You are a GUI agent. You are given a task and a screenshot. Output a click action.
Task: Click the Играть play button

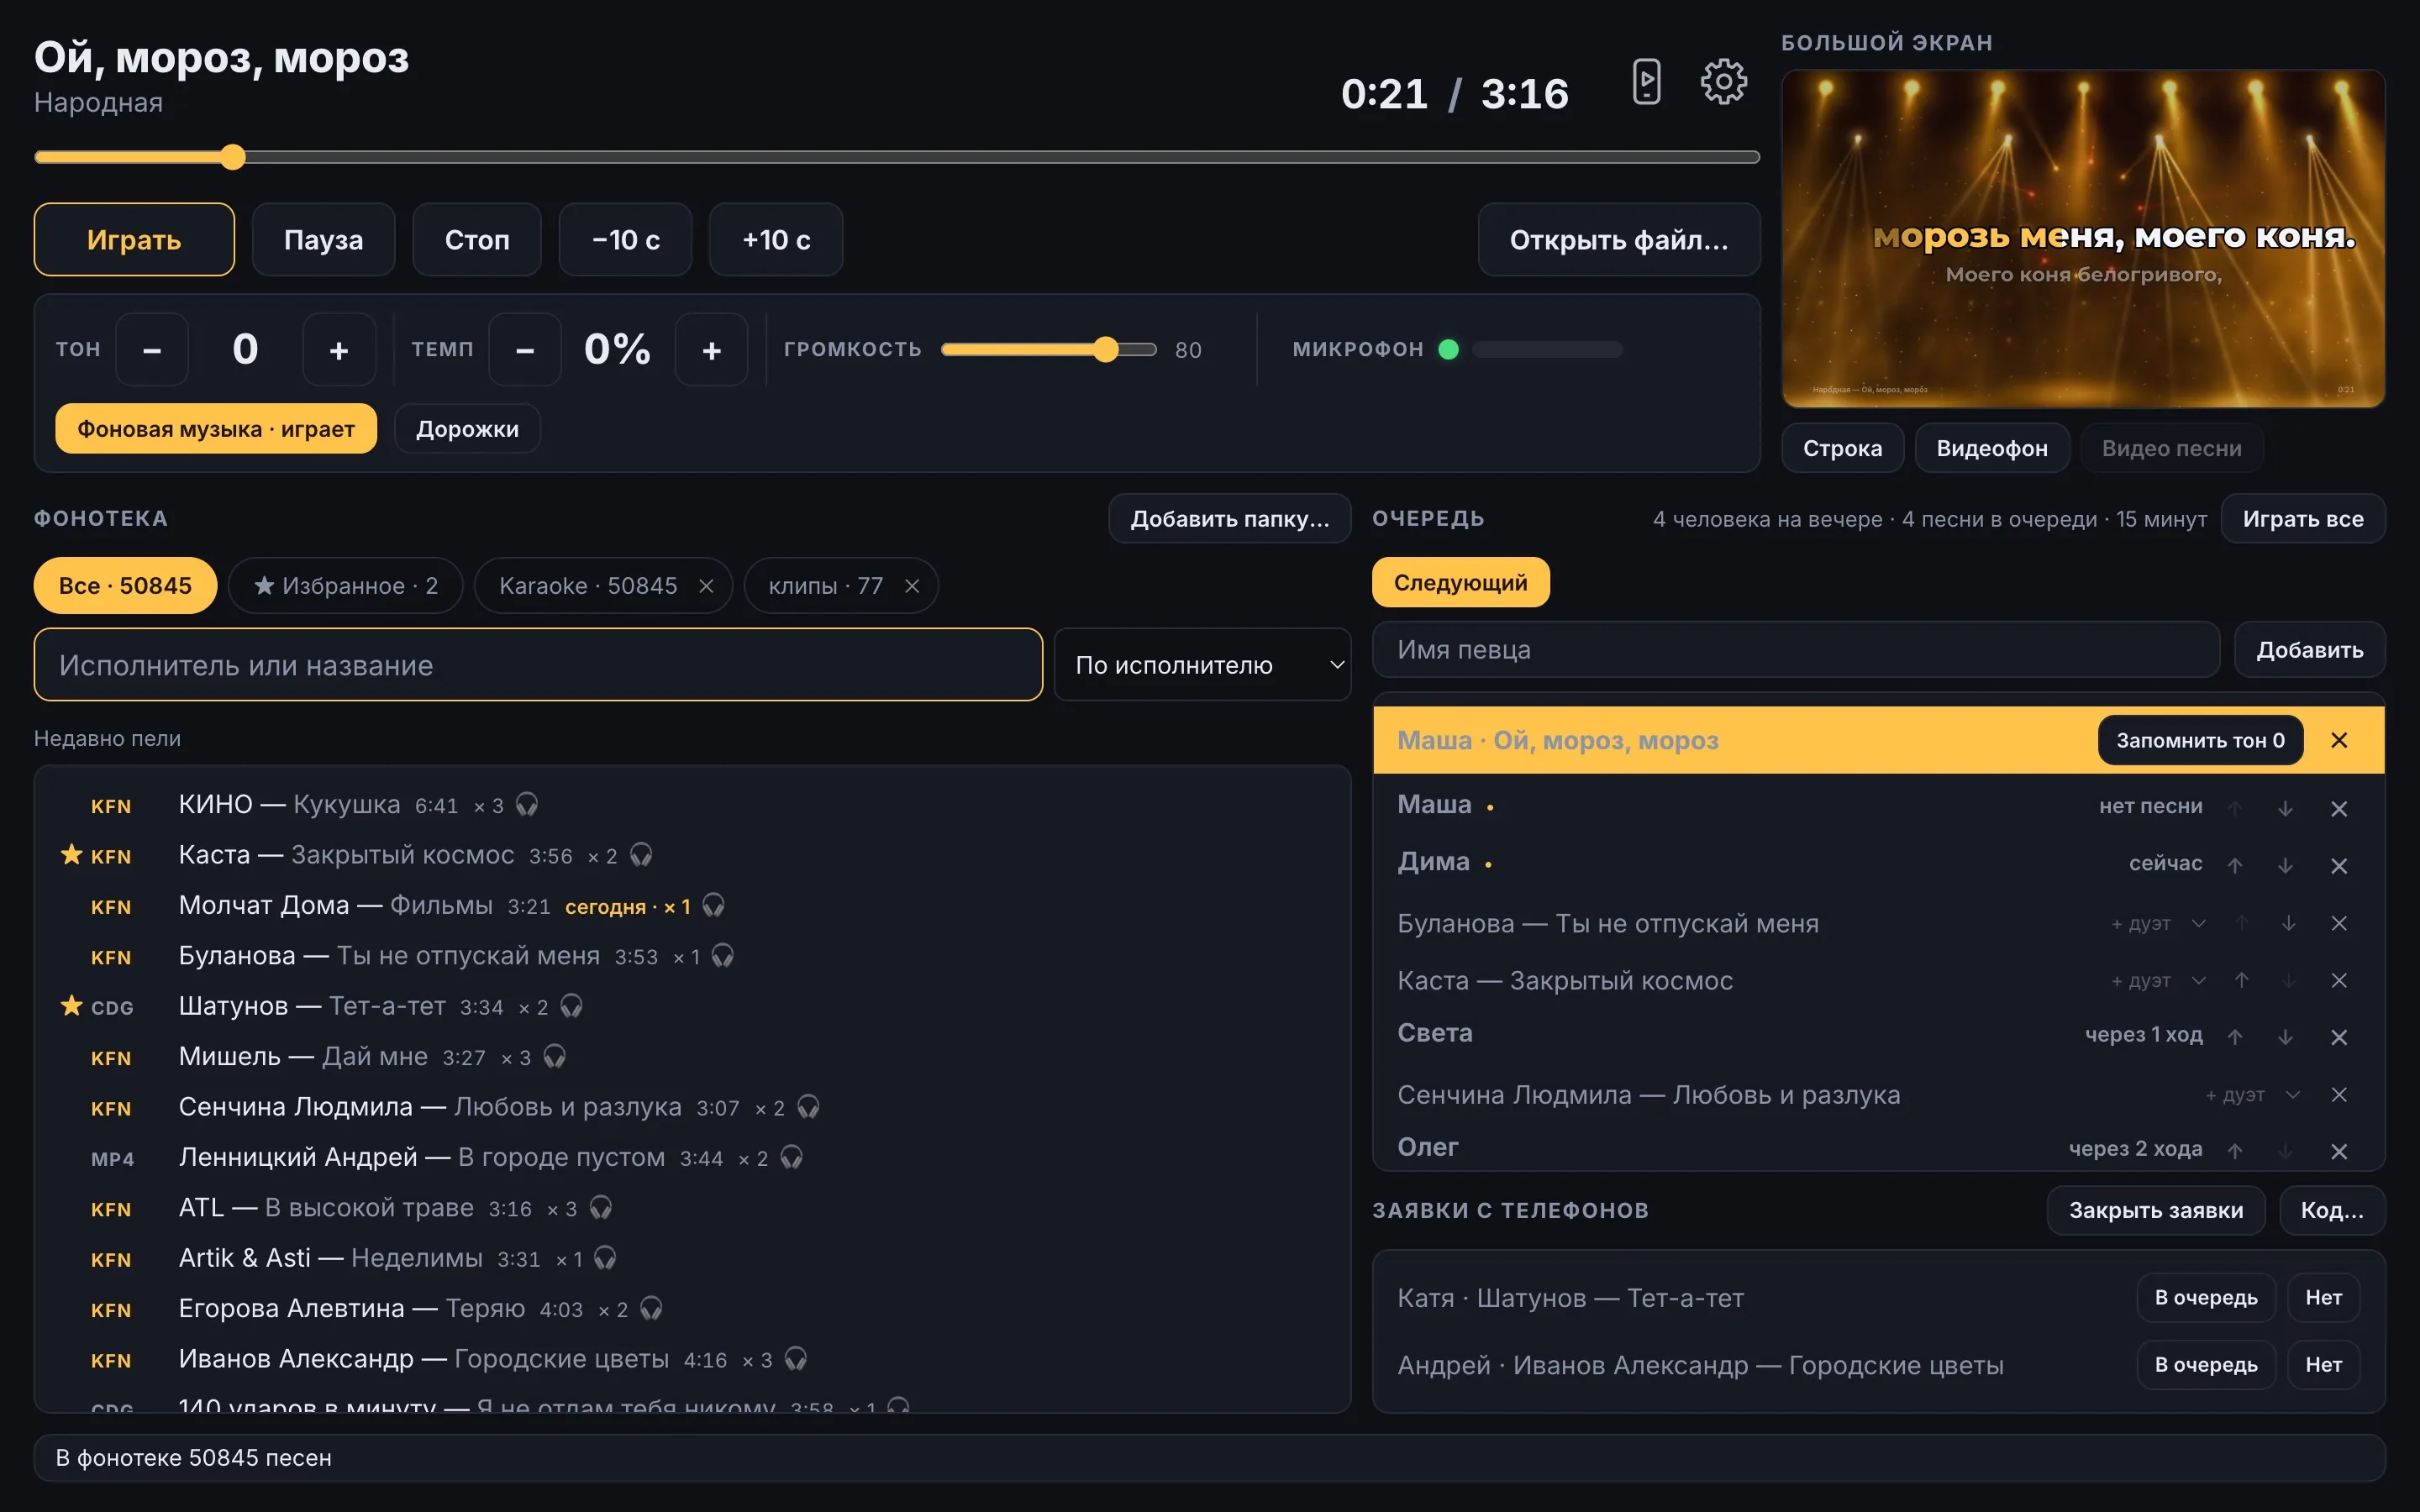(134, 240)
